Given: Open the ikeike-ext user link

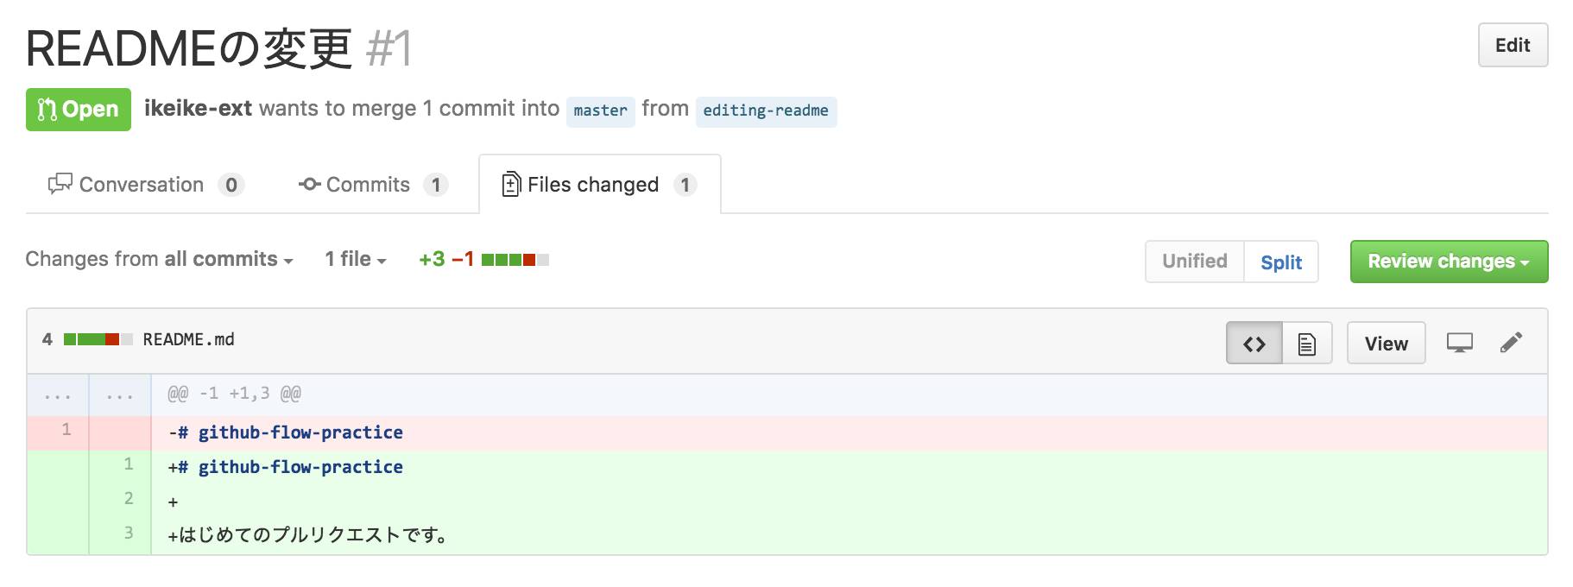Looking at the screenshot, I should (x=198, y=108).
